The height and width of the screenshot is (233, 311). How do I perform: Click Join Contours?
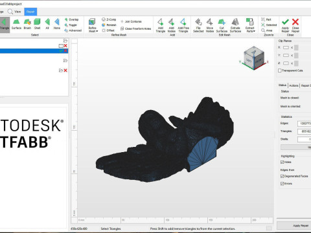(x=131, y=21)
